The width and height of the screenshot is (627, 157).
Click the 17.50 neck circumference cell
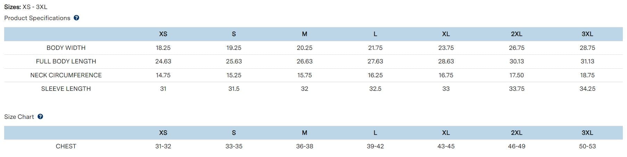pyautogui.click(x=517, y=75)
